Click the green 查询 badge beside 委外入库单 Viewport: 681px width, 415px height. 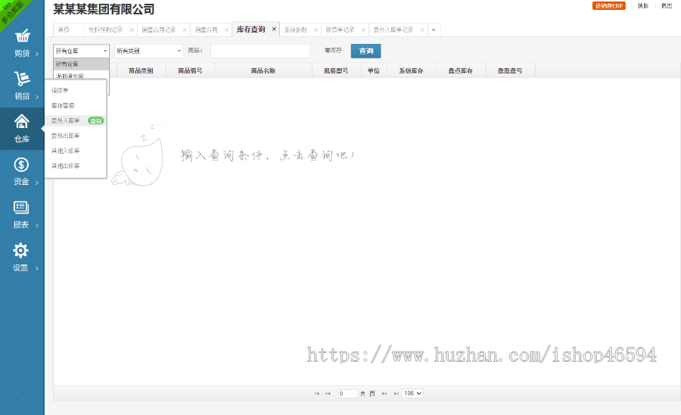95,121
